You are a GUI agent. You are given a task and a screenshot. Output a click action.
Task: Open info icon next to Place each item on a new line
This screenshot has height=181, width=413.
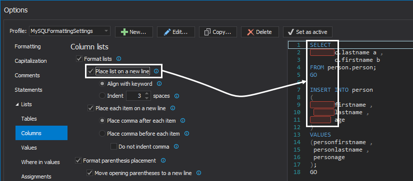(x=173, y=108)
